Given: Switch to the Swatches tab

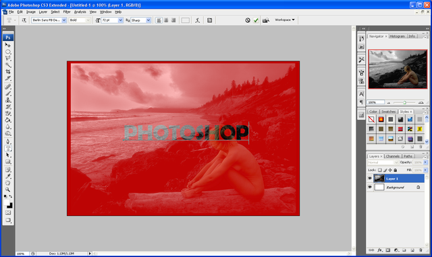Looking at the screenshot, I should [388, 112].
